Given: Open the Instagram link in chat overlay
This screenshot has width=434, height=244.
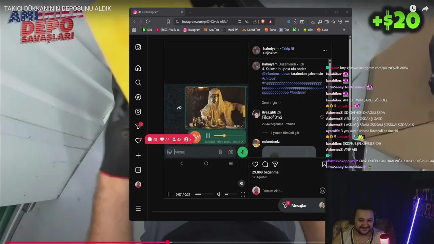Looking at the screenshot, I should coord(374,68).
